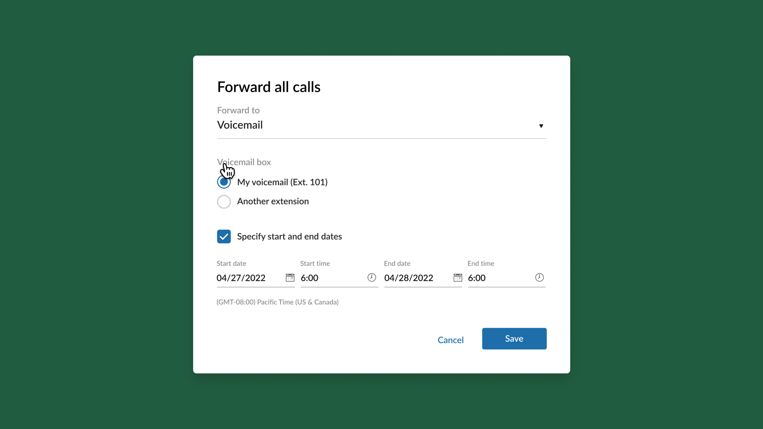The height and width of the screenshot is (429, 763).
Task: Uncheck the Specify start and end dates checkbox
Action: coord(224,236)
